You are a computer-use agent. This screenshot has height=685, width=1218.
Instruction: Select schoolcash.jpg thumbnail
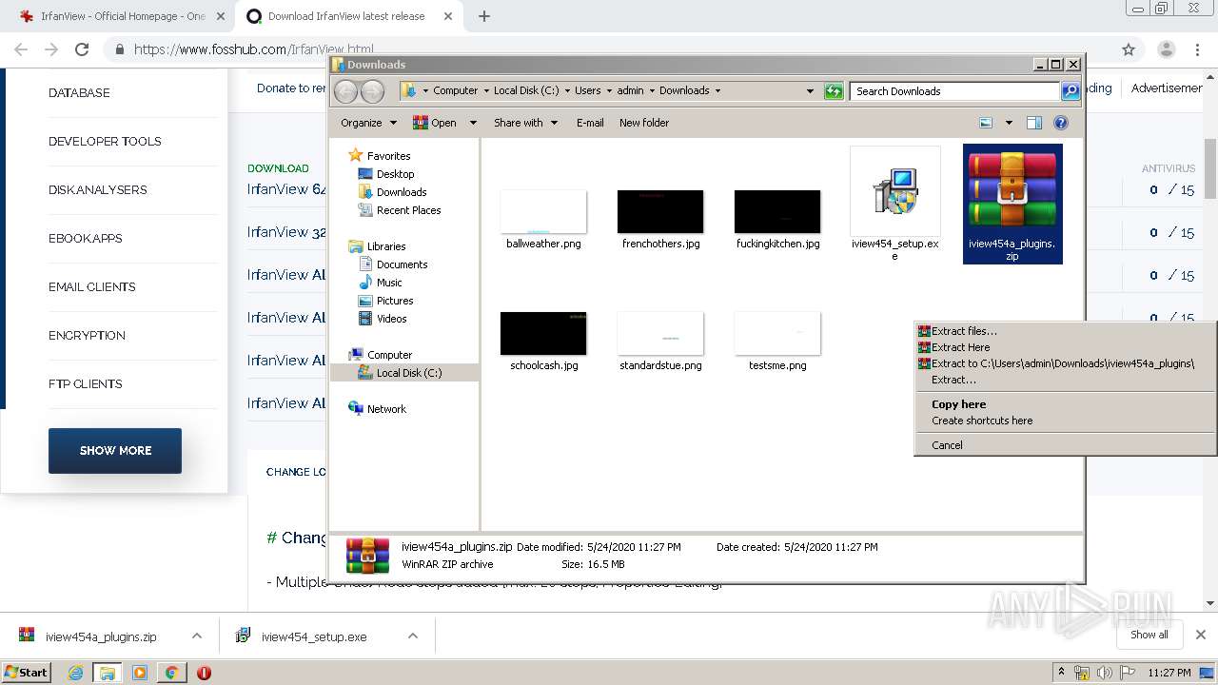(x=543, y=333)
